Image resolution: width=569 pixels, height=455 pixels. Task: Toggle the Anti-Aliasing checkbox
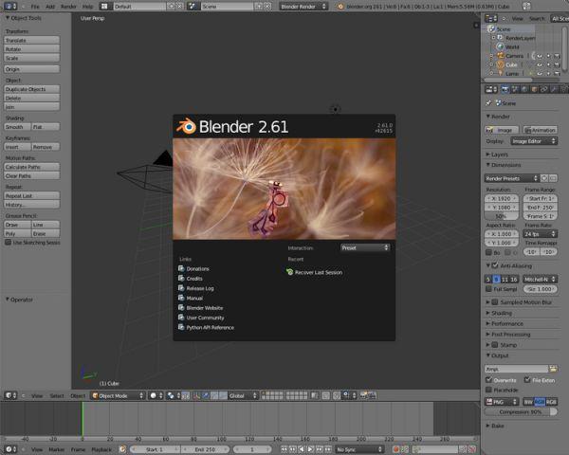coord(495,265)
